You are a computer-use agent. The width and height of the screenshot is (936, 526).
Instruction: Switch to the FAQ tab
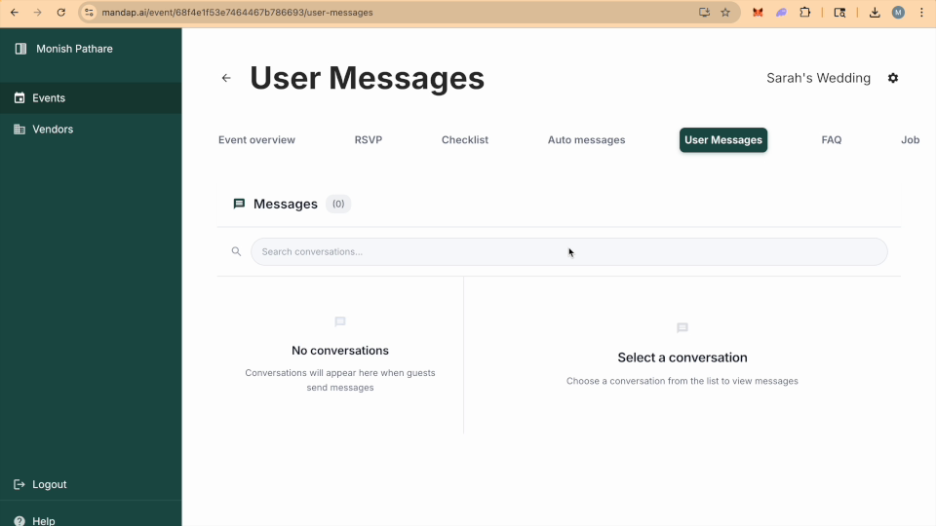tap(832, 139)
